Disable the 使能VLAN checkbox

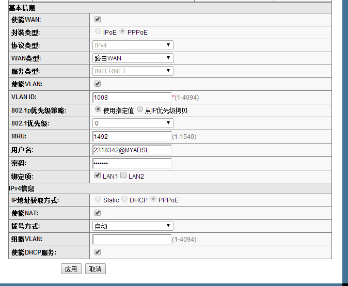(x=98, y=84)
